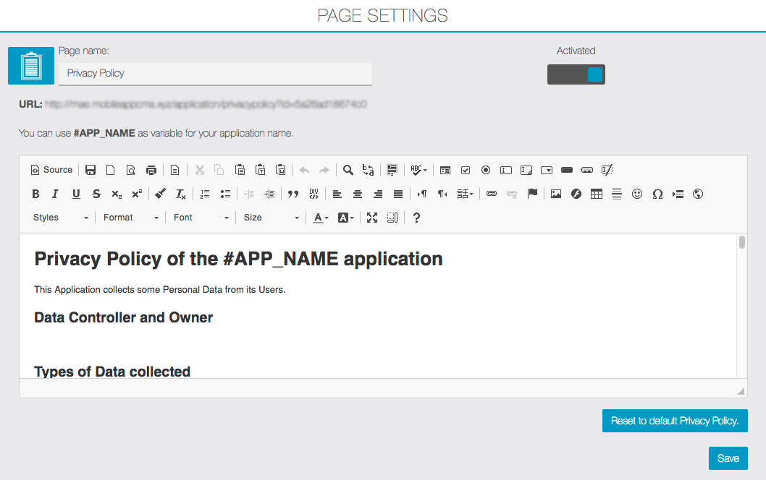
Task: Click Reset to default Privacy Policy button
Action: (674, 421)
